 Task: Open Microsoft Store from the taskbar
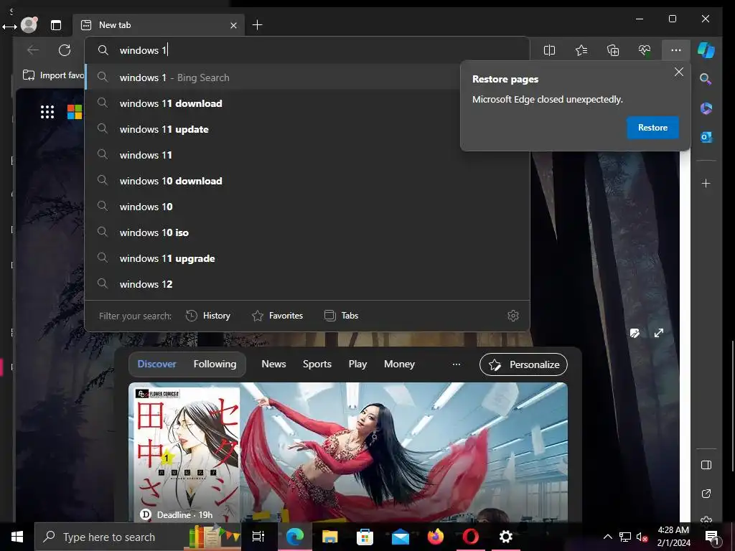tap(365, 537)
